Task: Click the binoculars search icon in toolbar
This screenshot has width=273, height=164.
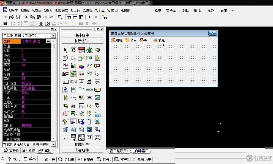Action: click(x=105, y=17)
